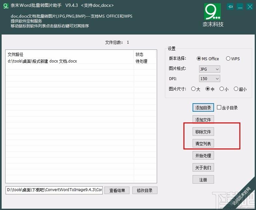The width and height of the screenshot is (256, 210).
Task: Start conversion with 开始处理
Action: [203, 156]
